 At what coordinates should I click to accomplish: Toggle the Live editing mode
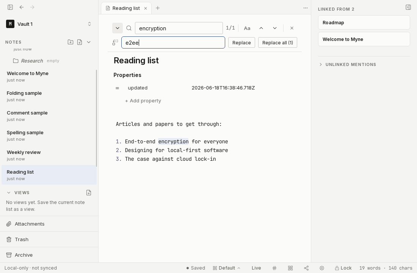pos(256,268)
